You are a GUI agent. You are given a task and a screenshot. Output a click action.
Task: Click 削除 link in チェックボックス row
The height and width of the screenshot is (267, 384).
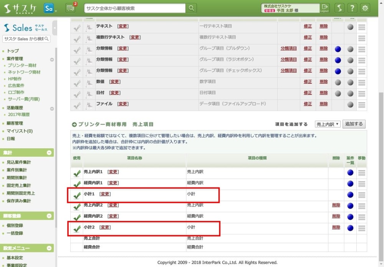tap(323, 71)
